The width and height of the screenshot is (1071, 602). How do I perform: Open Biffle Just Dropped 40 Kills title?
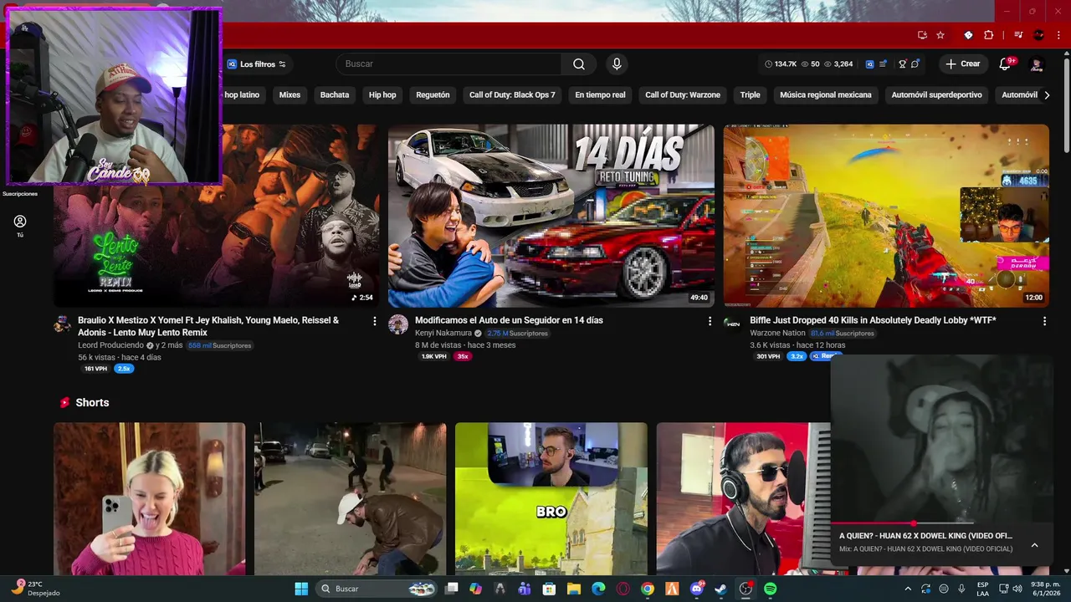(873, 320)
